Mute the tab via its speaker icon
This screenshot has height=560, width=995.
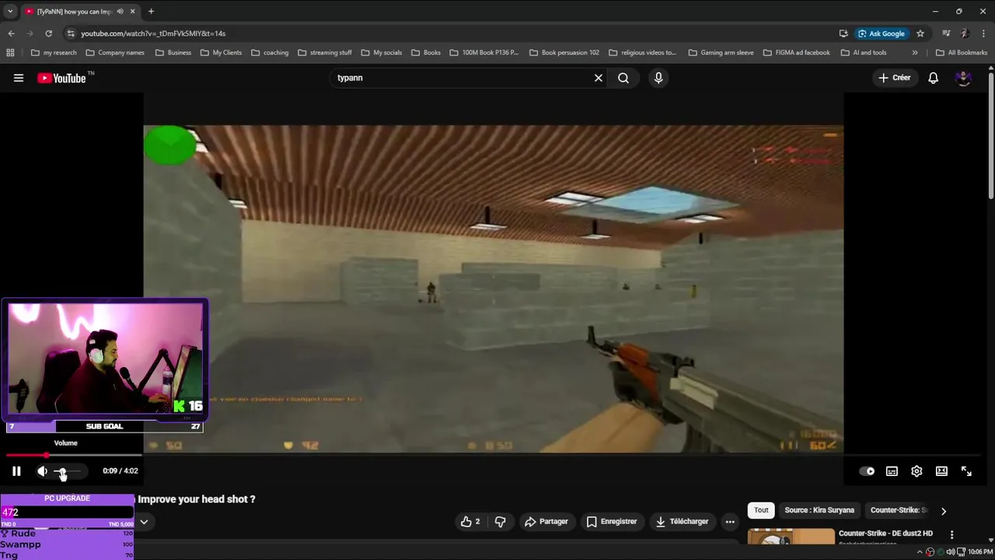(120, 12)
